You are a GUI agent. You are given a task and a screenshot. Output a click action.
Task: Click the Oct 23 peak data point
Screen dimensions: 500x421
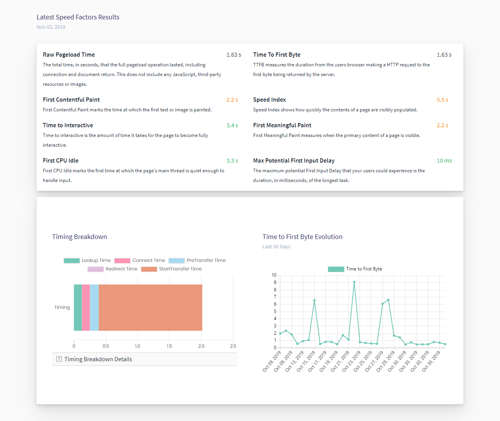pyautogui.click(x=354, y=282)
